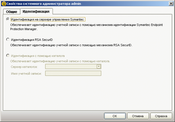Click inside the Сервер каталогов combo box

click(x=71, y=66)
